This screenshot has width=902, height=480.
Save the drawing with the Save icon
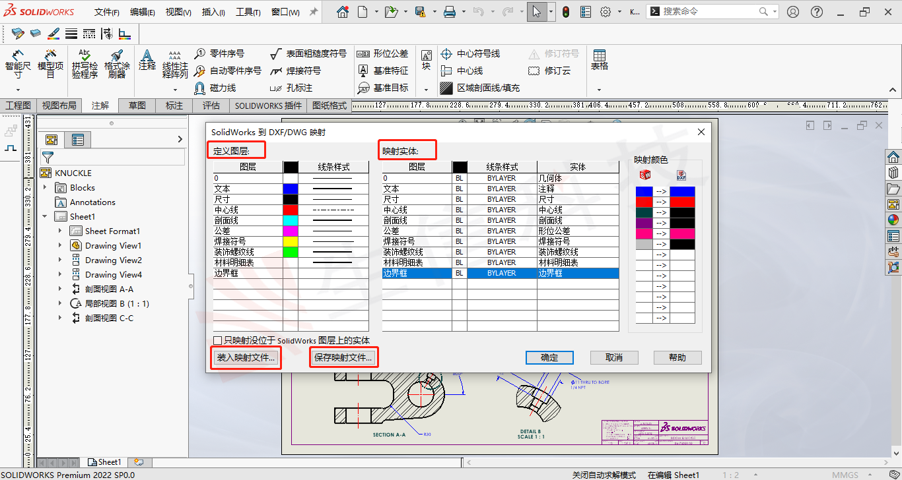pyautogui.click(x=420, y=12)
